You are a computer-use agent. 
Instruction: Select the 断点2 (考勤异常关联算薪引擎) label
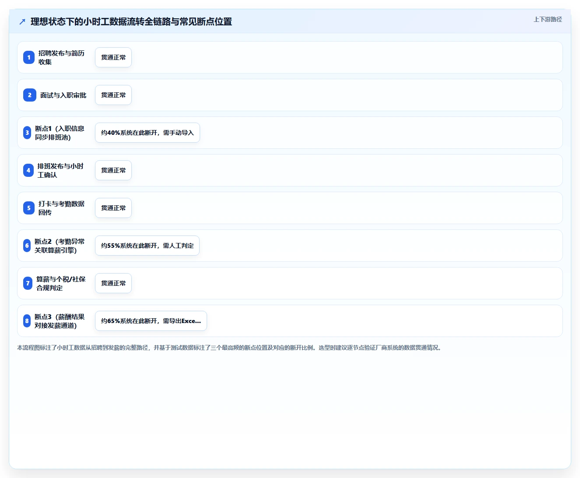coord(60,246)
